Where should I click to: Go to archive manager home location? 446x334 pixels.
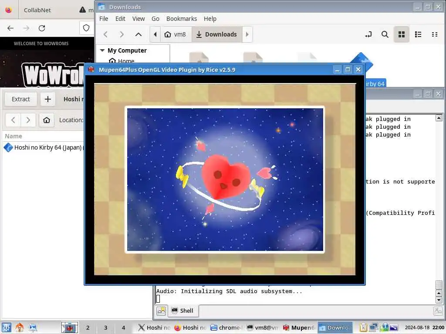(47, 120)
